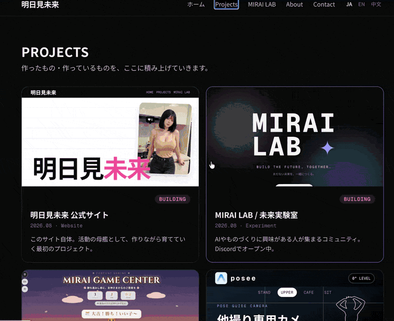Open the Contact page
394x321 pixels.
click(x=324, y=4)
